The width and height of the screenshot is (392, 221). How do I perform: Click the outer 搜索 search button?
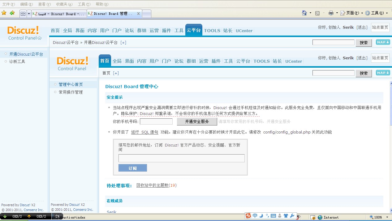click(x=364, y=43)
